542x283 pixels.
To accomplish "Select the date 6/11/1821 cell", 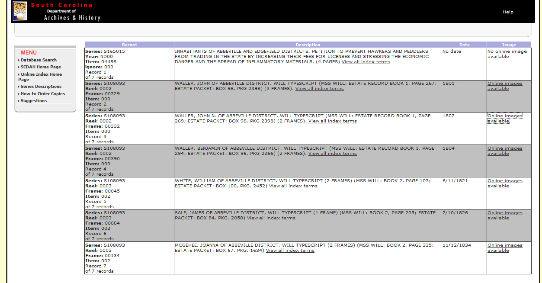I will coord(455,181).
